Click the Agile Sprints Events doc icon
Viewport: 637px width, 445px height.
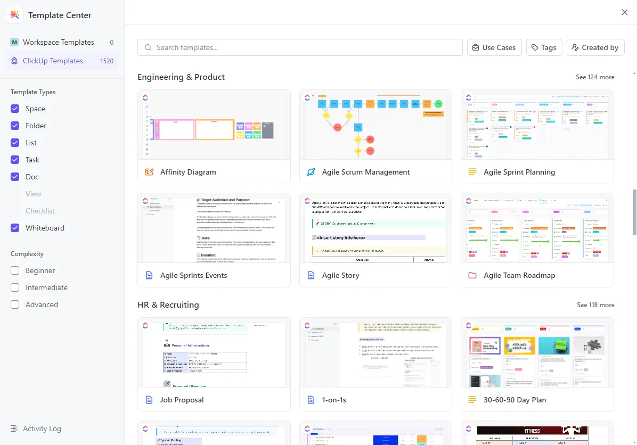(x=149, y=275)
